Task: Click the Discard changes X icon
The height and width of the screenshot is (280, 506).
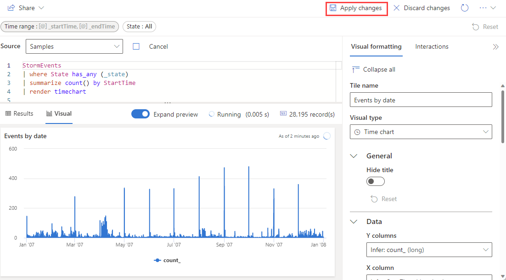Action: [x=397, y=8]
